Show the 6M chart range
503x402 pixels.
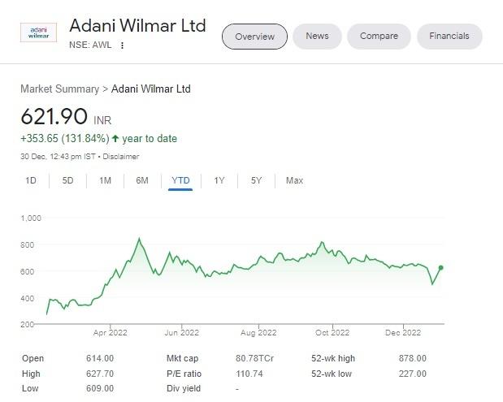click(142, 180)
